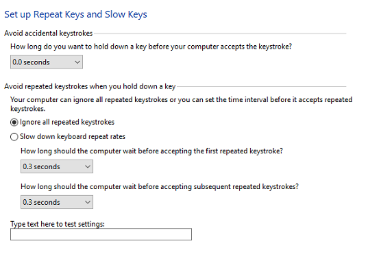Click the 'Ignore all repeated keystrokes' label text
368x276 pixels.
[67, 122]
